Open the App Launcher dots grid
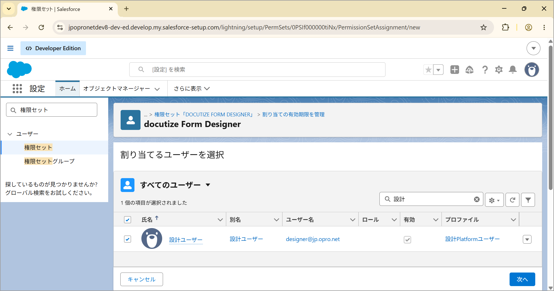This screenshot has width=554, height=291. [x=17, y=89]
